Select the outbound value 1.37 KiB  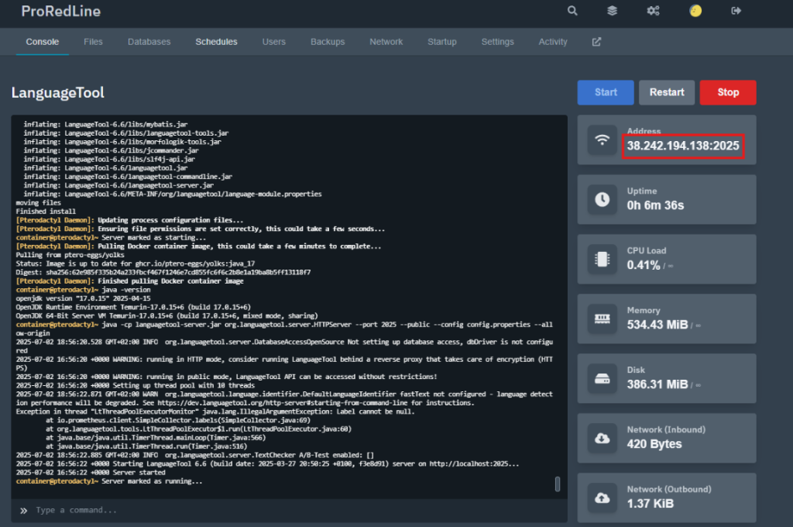click(x=651, y=505)
